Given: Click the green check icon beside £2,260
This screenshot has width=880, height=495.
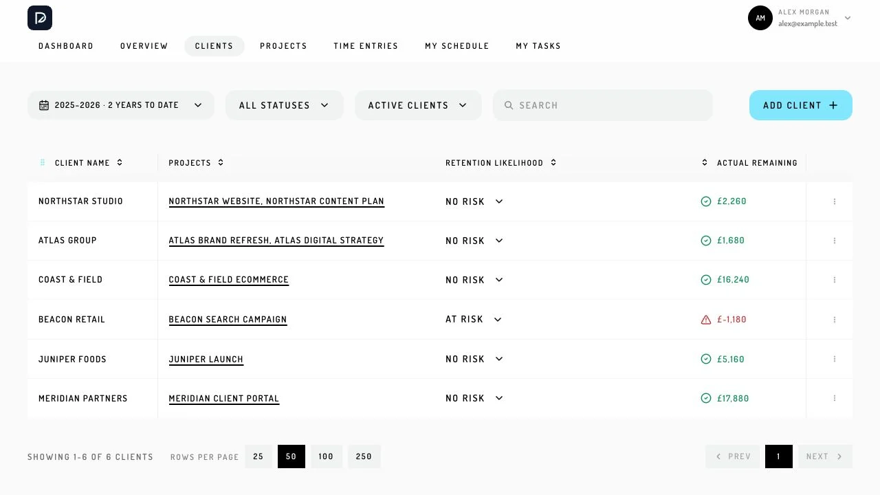Looking at the screenshot, I should point(706,201).
